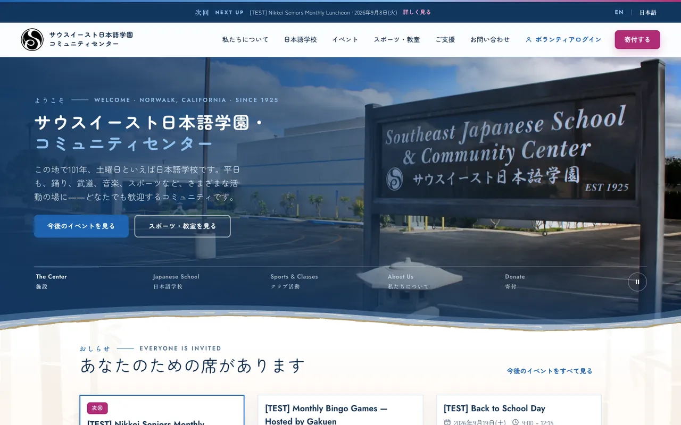Image resolution: width=681 pixels, height=425 pixels.
Task: Open the イベント nav menu
Action: [x=345, y=40]
